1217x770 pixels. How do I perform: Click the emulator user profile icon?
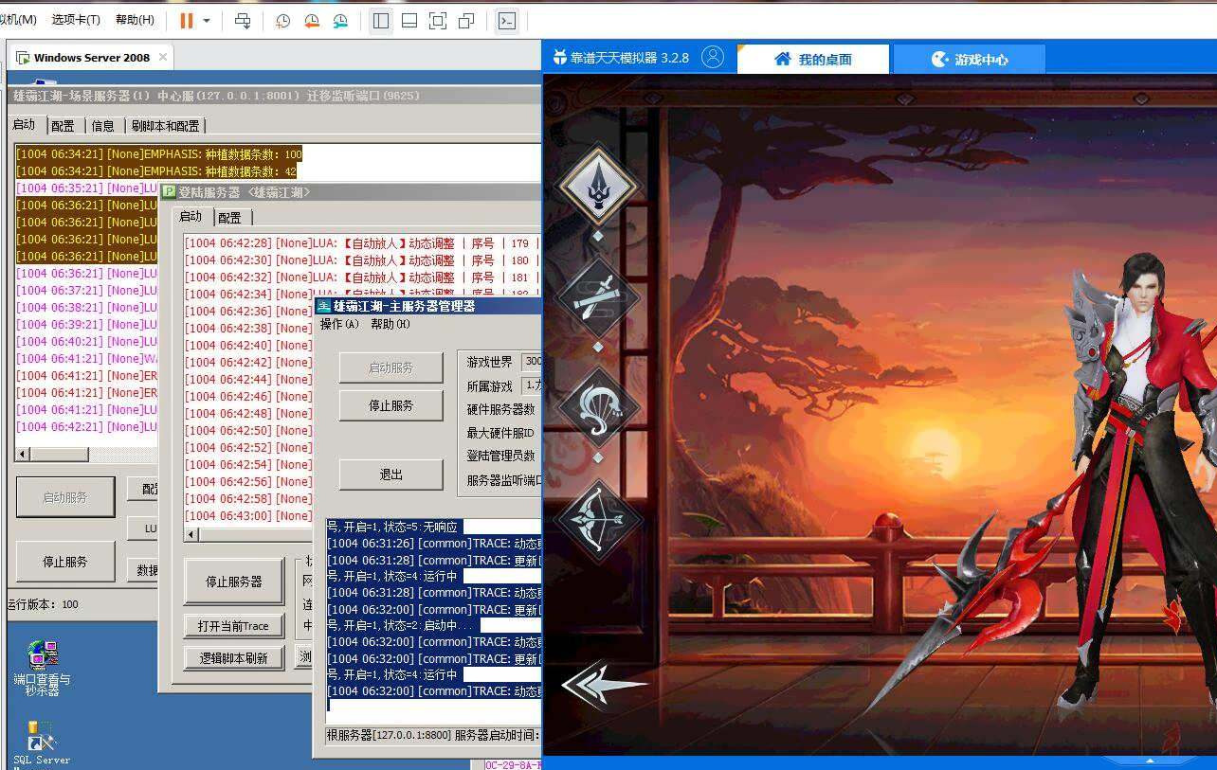[x=713, y=58]
